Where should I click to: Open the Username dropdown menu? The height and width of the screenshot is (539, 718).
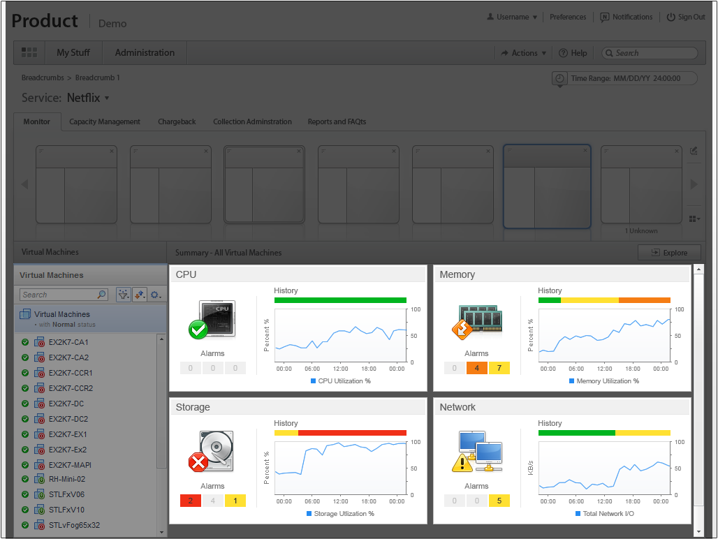click(512, 17)
